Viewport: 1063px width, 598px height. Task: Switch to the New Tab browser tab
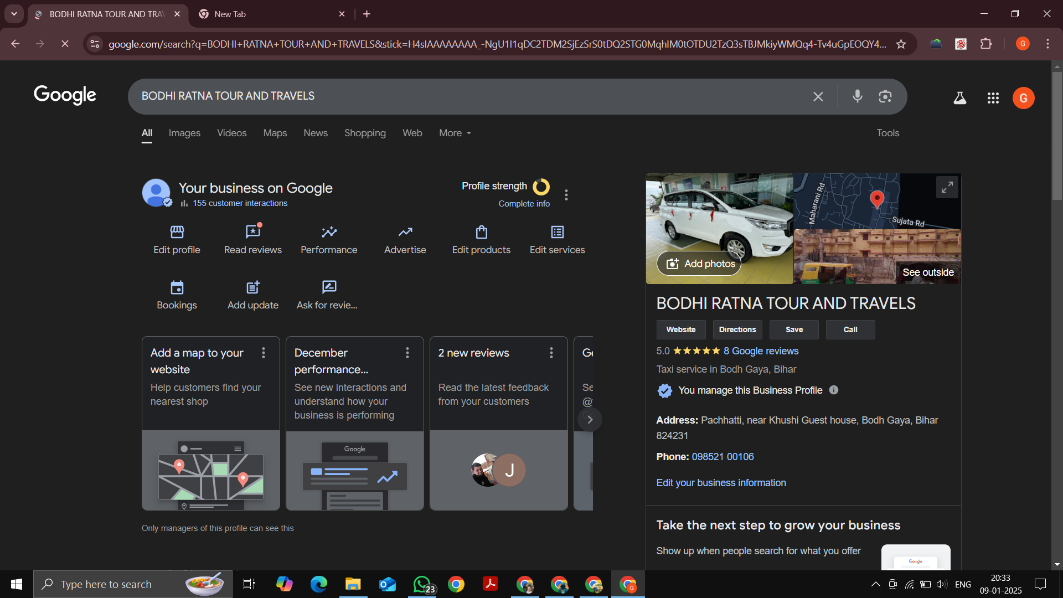(271, 14)
